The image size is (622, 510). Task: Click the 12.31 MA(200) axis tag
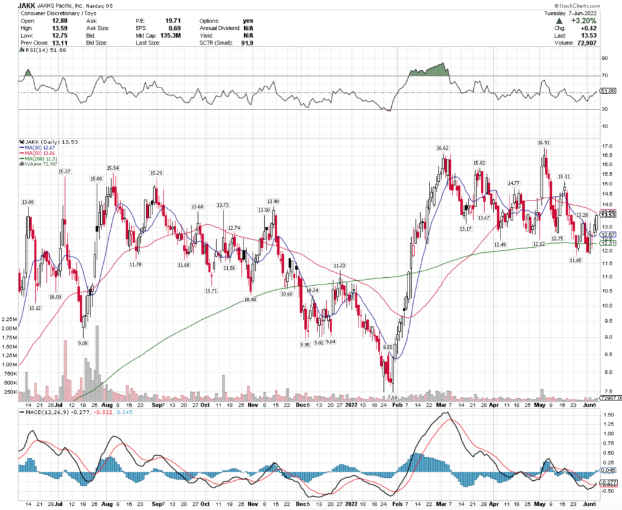[x=608, y=243]
